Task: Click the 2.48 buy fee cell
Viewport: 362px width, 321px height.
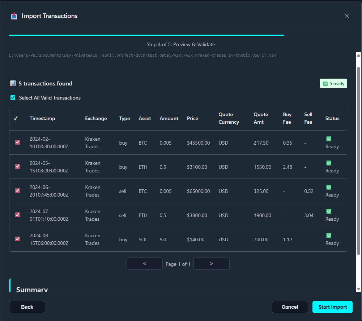Action: [288, 167]
